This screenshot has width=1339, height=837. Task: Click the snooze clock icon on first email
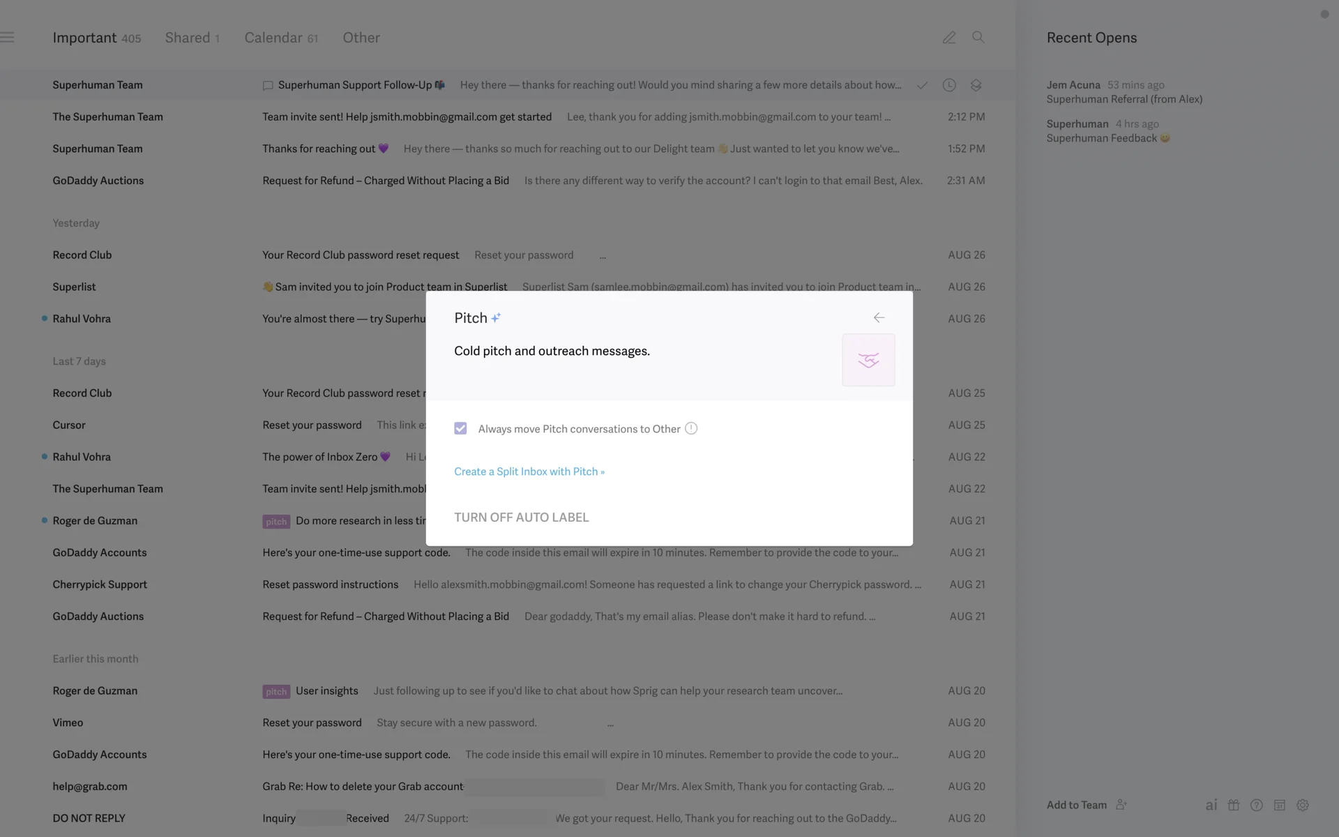click(x=949, y=85)
